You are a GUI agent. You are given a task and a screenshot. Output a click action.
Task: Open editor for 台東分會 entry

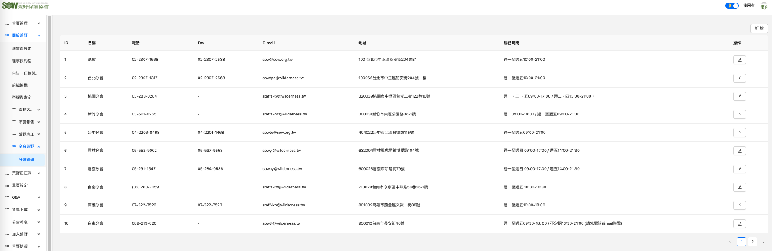click(739, 224)
